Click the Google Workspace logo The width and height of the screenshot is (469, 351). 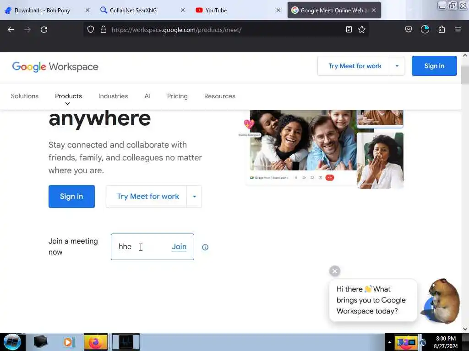click(x=55, y=67)
